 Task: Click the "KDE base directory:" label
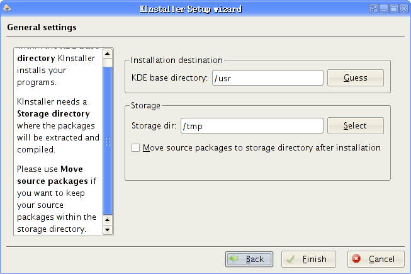pyautogui.click(x=169, y=78)
